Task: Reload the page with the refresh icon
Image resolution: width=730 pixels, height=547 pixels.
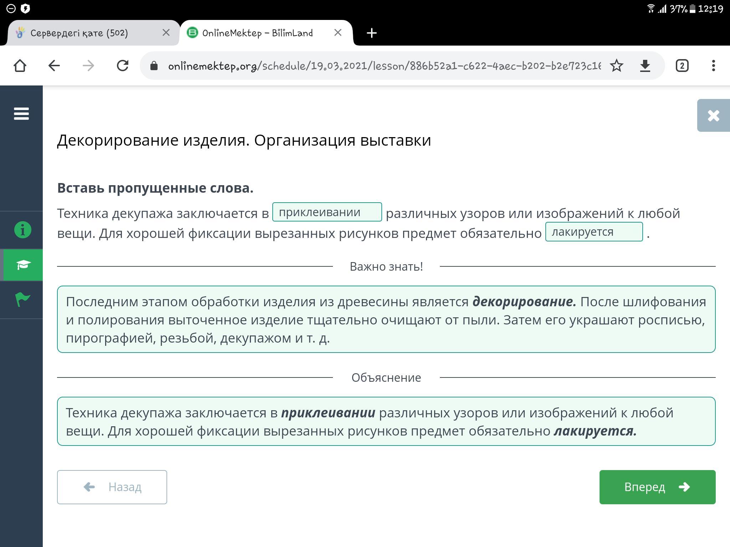Action: (122, 66)
